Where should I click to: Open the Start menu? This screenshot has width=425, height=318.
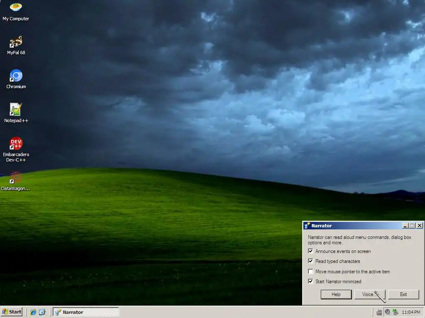click(x=11, y=312)
